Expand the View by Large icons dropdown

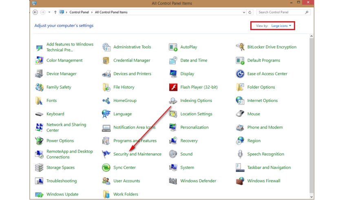point(281,26)
